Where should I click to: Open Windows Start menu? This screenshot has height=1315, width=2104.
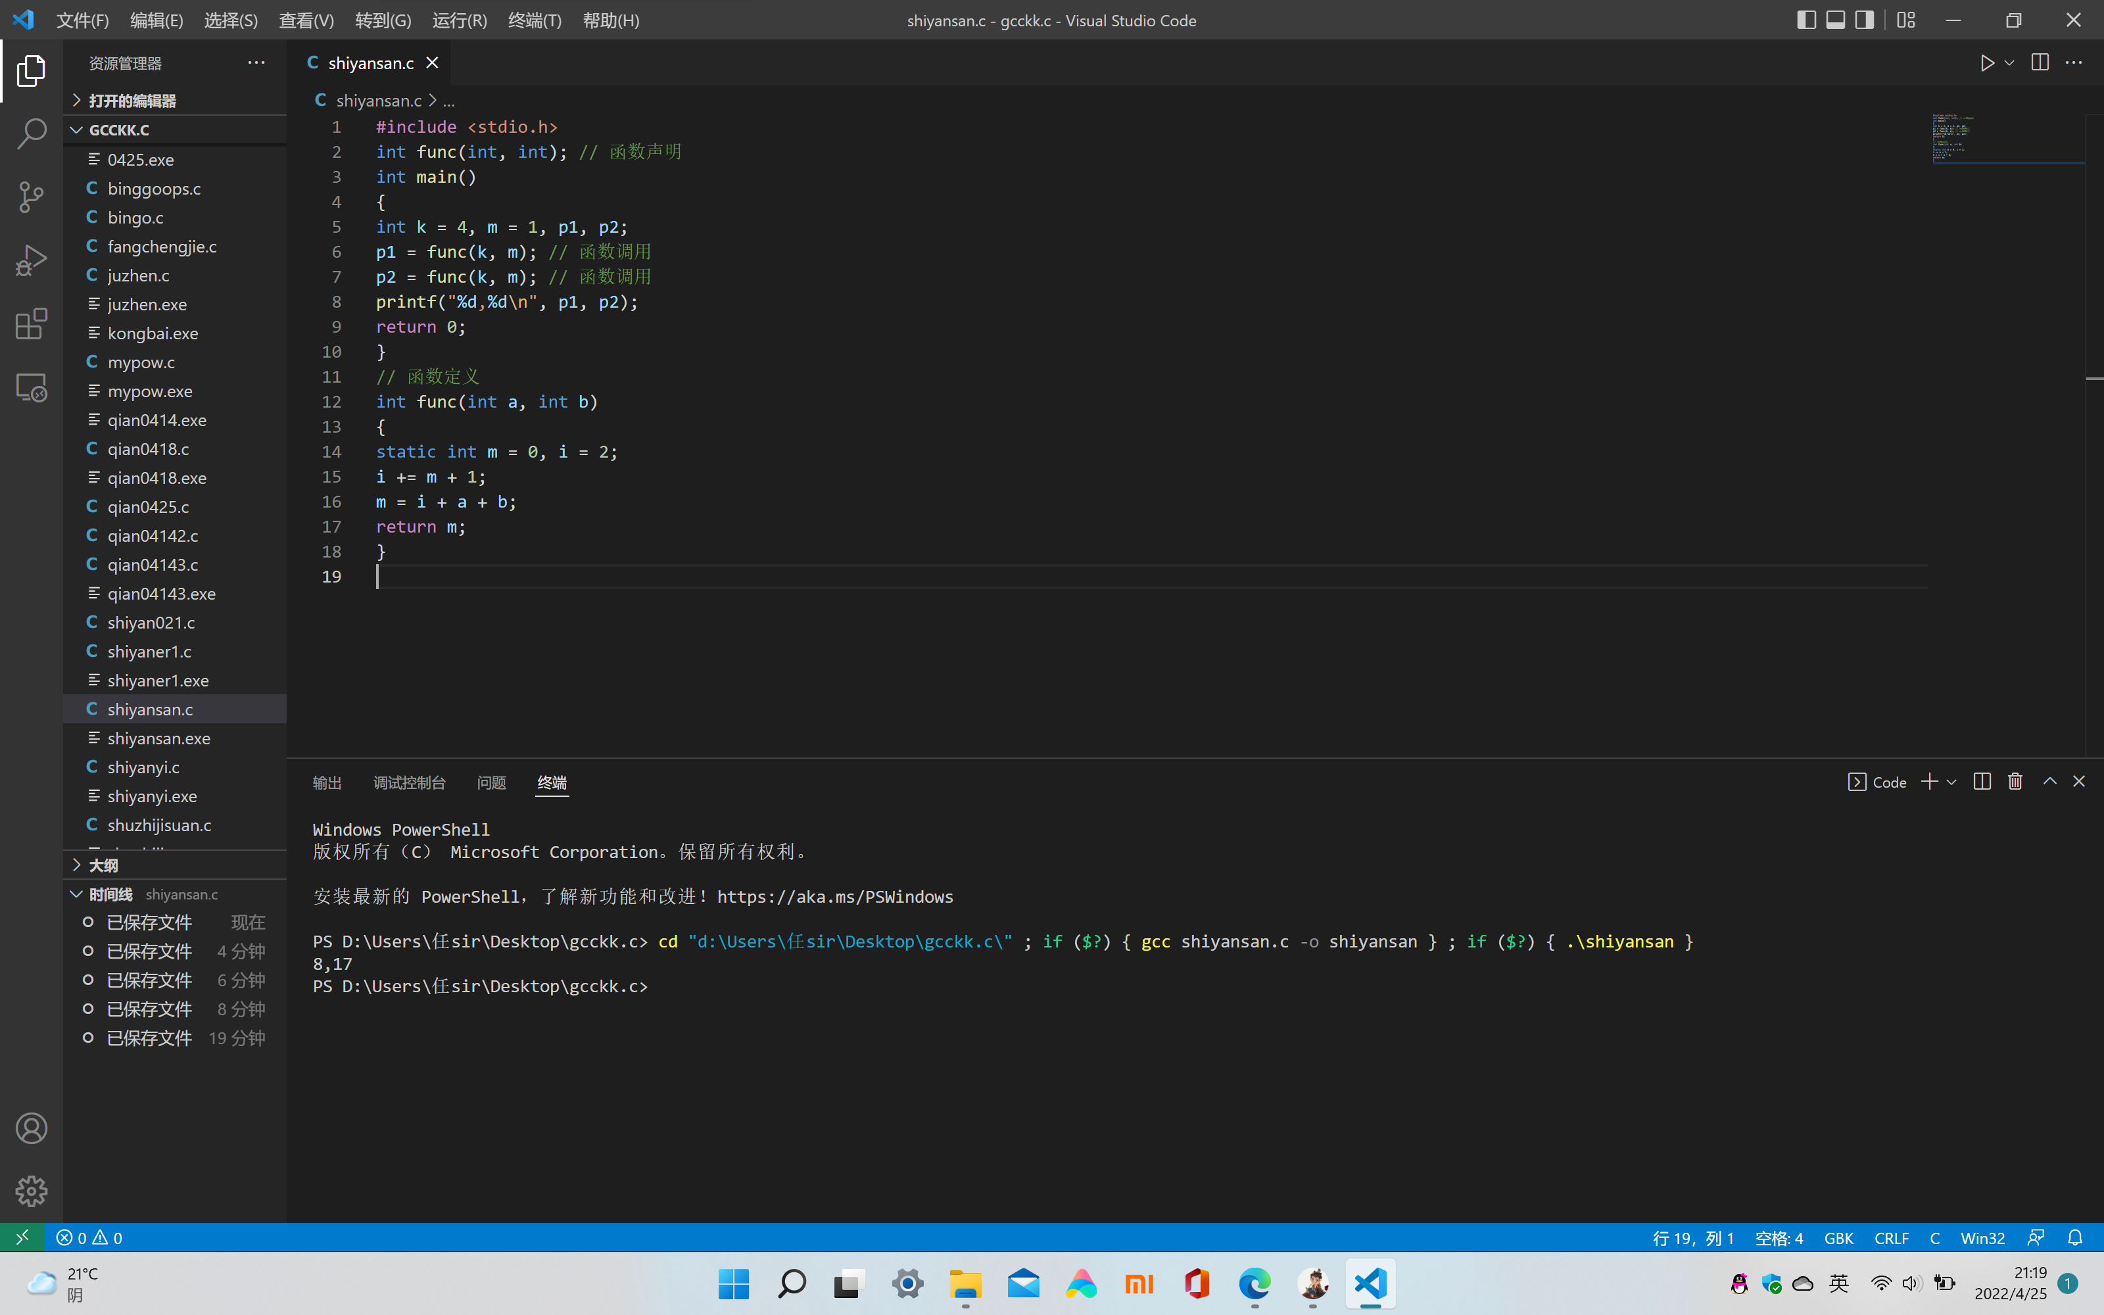(734, 1283)
